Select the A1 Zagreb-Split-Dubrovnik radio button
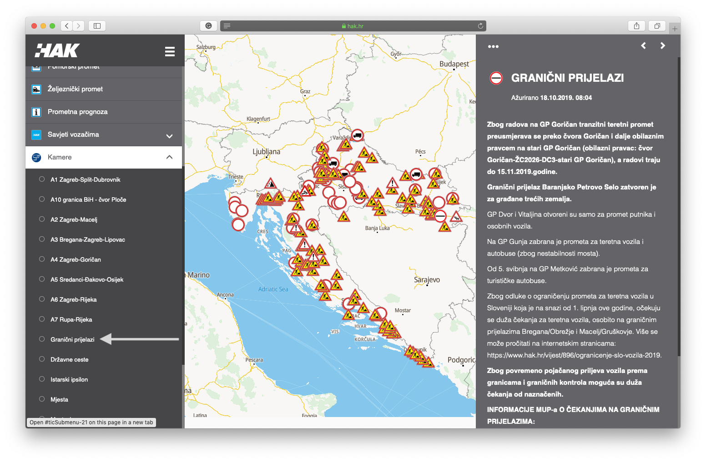The width and height of the screenshot is (706, 462). click(x=42, y=179)
